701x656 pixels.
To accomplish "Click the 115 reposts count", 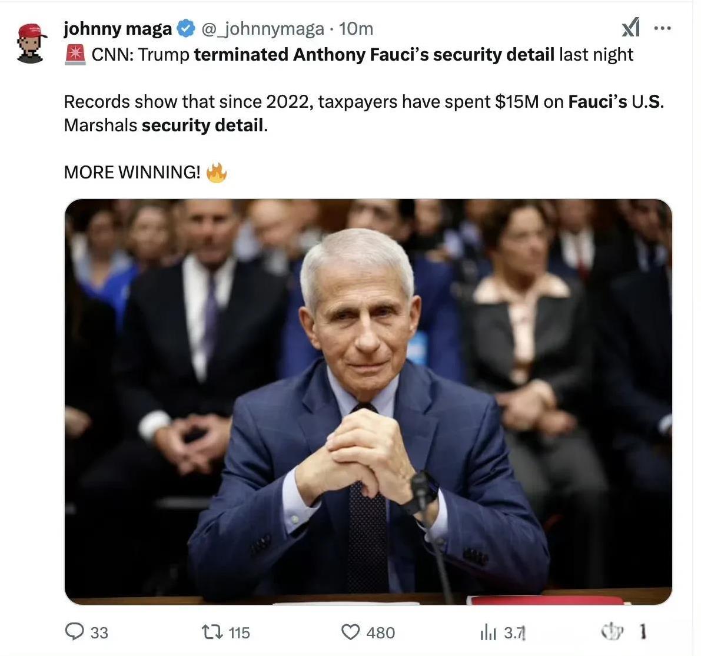I will [239, 633].
